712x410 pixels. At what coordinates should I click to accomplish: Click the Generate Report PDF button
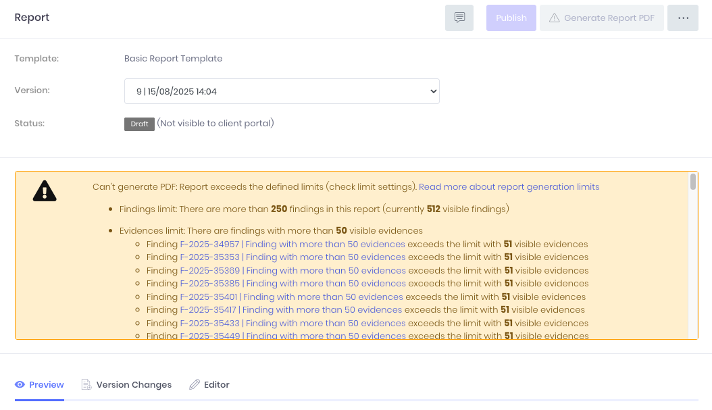[x=602, y=18]
